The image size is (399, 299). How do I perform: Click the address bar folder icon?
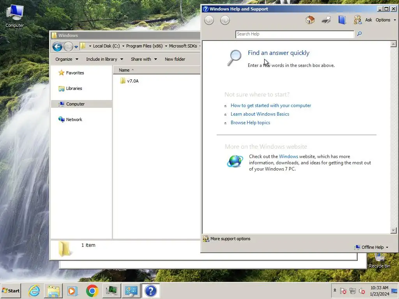click(x=83, y=46)
